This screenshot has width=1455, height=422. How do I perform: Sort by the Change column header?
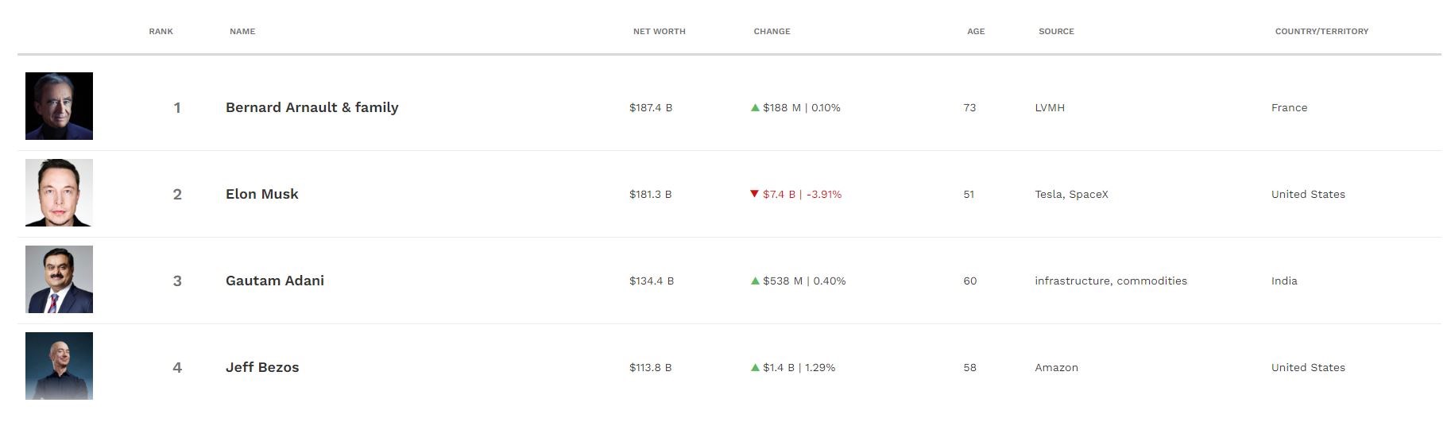(x=772, y=31)
